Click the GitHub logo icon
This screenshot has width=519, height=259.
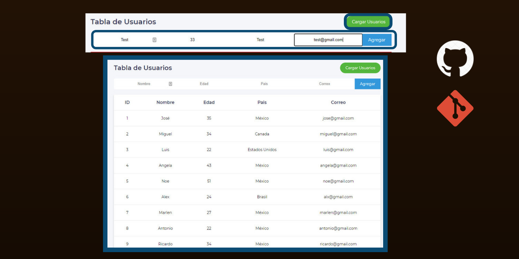pyautogui.click(x=455, y=59)
